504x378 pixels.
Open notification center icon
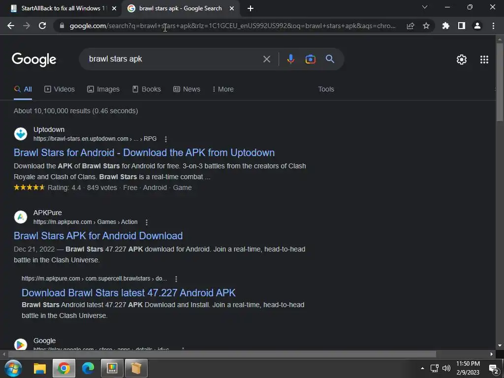[494, 369]
